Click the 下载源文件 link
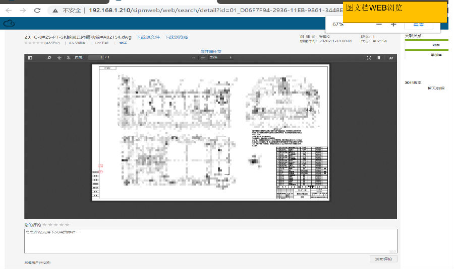Image resolution: width=454 pixels, height=269 pixels. [x=148, y=37]
